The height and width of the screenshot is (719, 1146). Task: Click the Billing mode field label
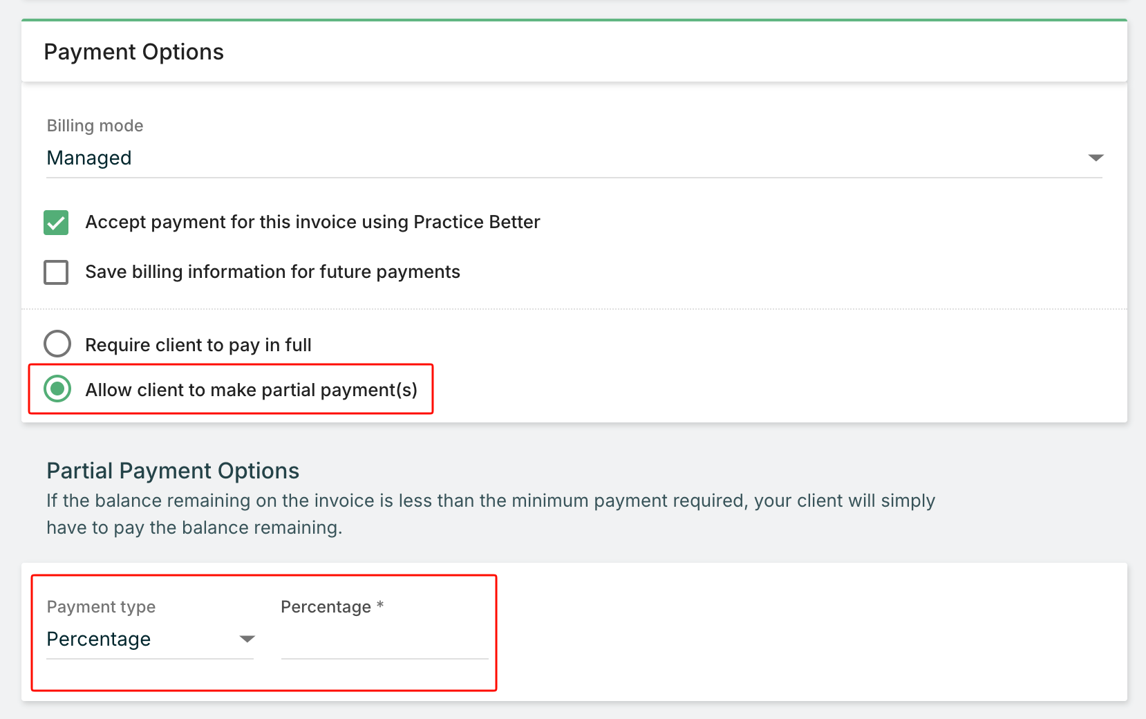point(95,126)
